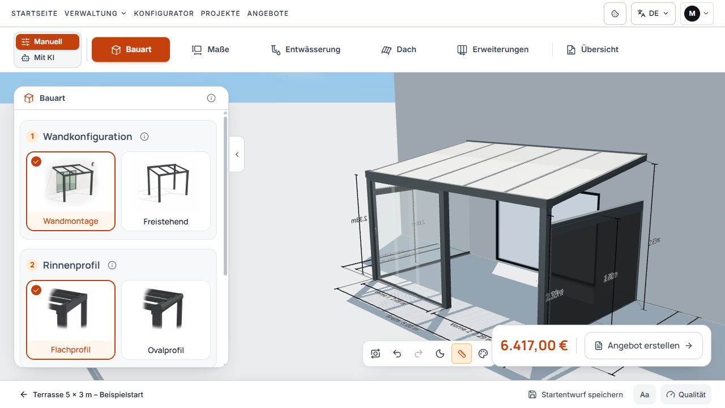725x408 pixels.
Task: Choose the Flachprofil gutter profile
Action: (x=71, y=320)
